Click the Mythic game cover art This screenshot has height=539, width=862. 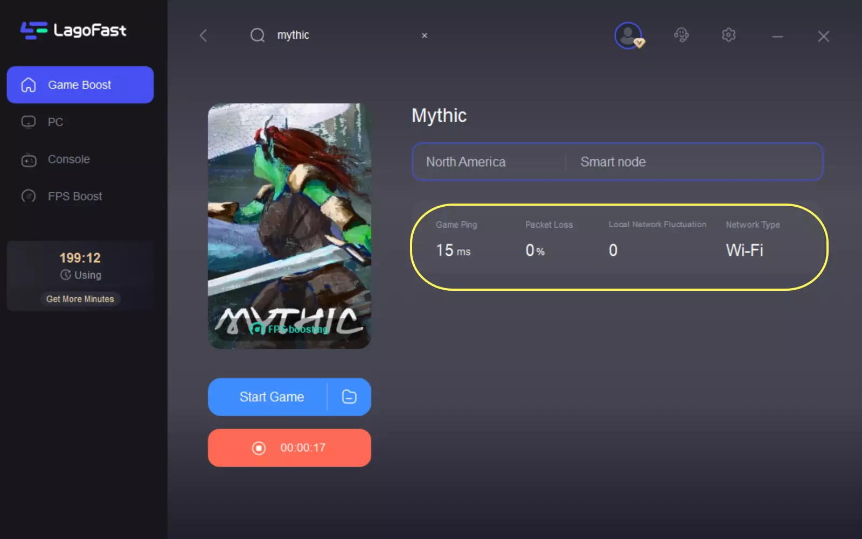(x=289, y=226)
